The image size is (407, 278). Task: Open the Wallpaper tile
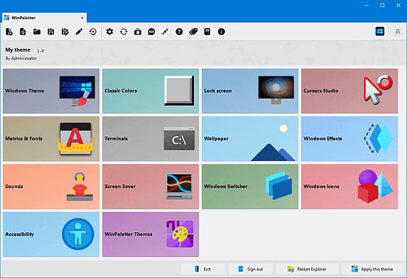tap(250, 139)
